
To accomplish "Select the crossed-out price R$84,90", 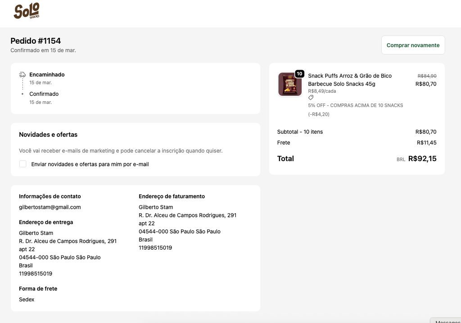I will point(427,76).
